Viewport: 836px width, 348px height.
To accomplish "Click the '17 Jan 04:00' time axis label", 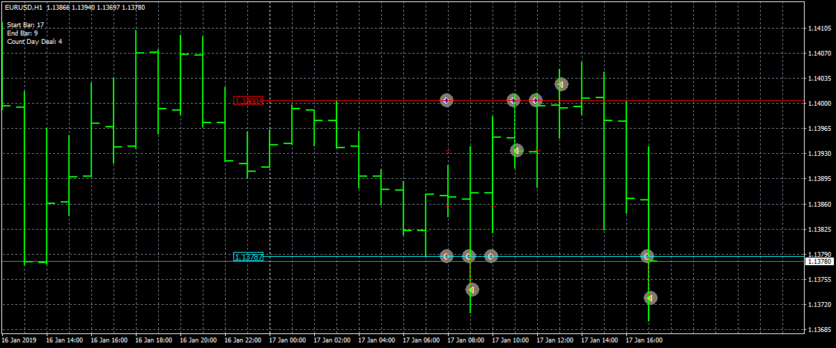I will click(x=377, y=341).
